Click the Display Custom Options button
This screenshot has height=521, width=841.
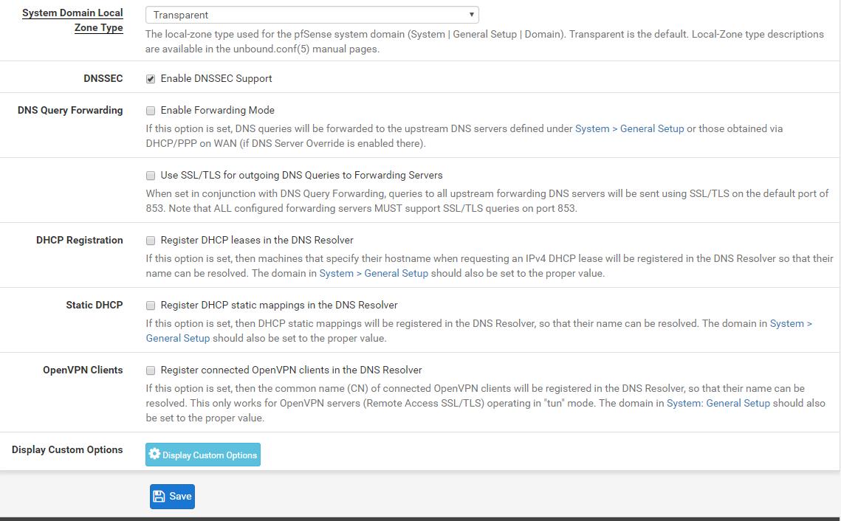click(203, 455)
